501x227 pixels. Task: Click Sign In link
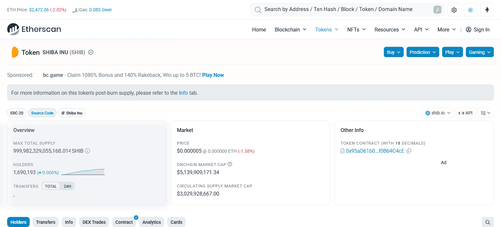[x=481, y=30]
